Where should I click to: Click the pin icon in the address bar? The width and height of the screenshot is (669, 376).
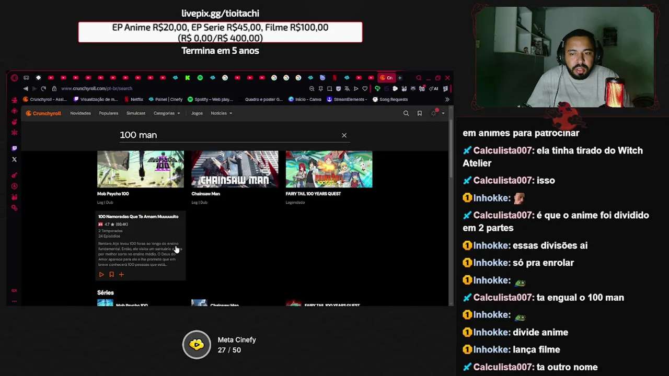pos(320,89)
